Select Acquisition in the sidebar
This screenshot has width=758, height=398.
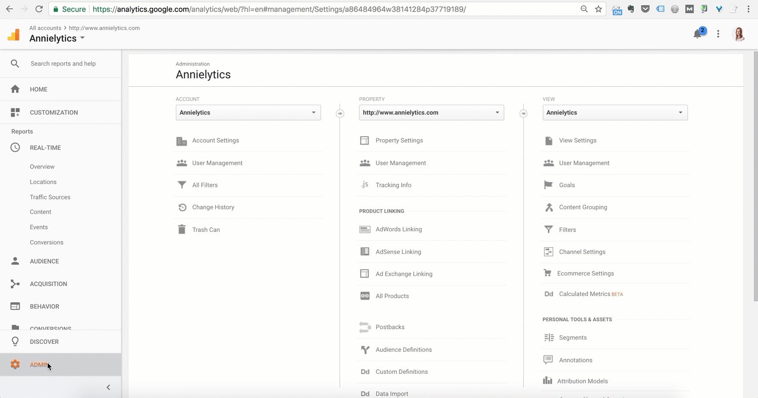(x=48, y=284)
